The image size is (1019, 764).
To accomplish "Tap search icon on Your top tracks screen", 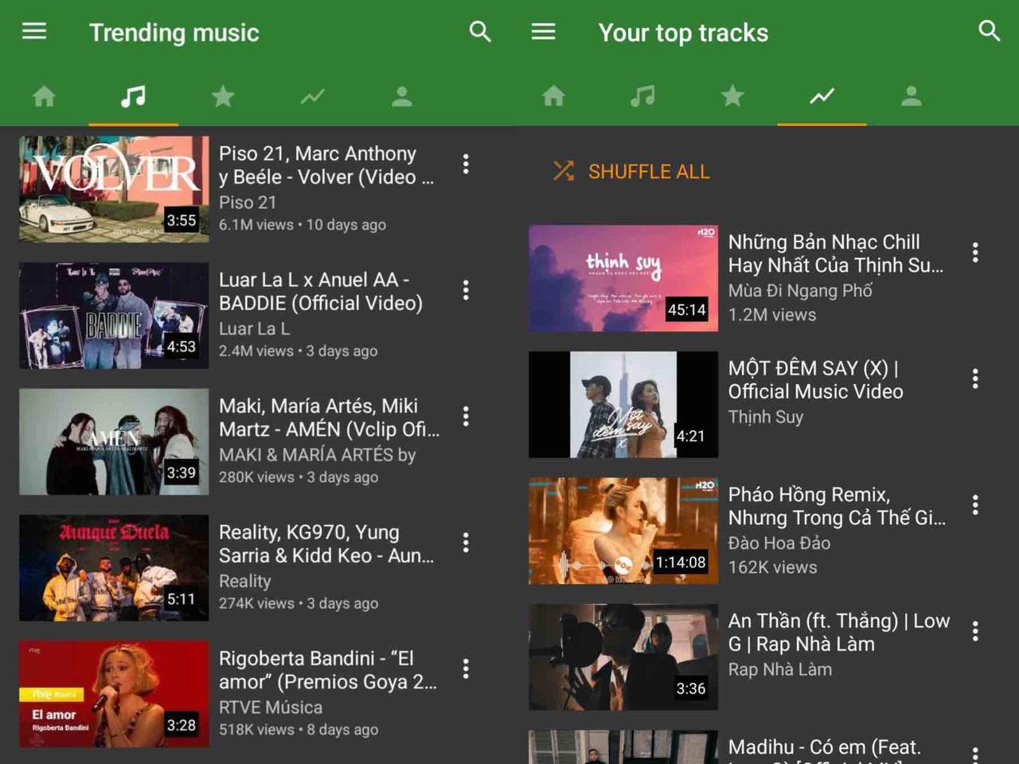I will point(989,32).
